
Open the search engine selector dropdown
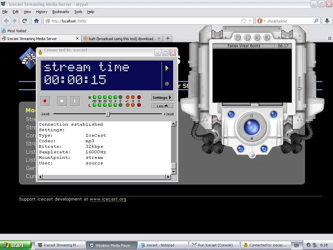point(261,21)
